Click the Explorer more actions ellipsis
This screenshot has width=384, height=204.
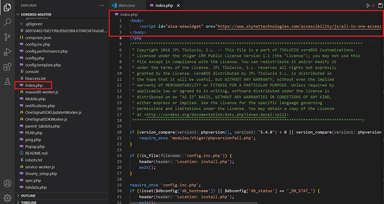click(102, 5)
